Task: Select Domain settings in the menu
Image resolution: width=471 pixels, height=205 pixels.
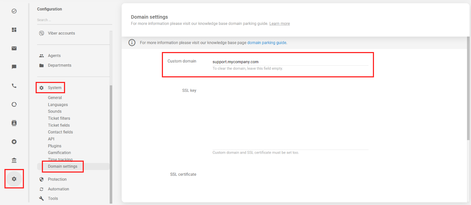Action: (x=63, y=166)
